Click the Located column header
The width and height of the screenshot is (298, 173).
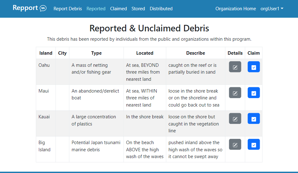(144, 53)
